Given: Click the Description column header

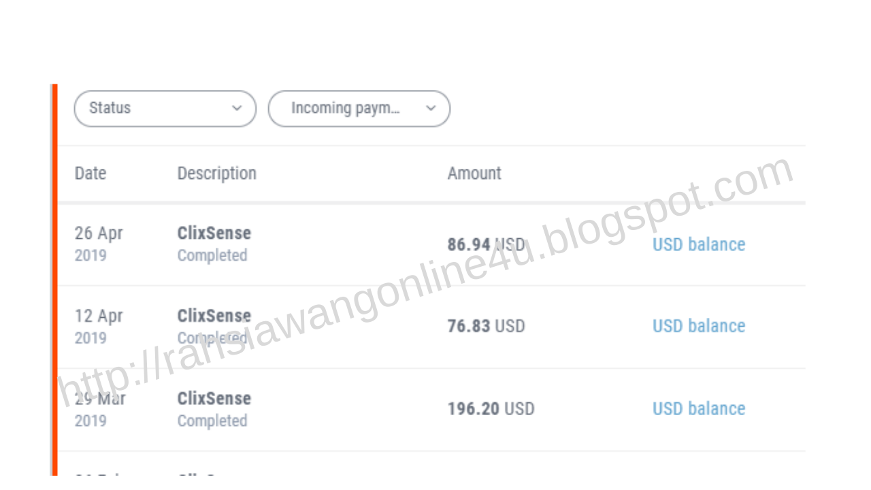Looking at the screenshot, I should pyautogui.click(x=217, y=174).
